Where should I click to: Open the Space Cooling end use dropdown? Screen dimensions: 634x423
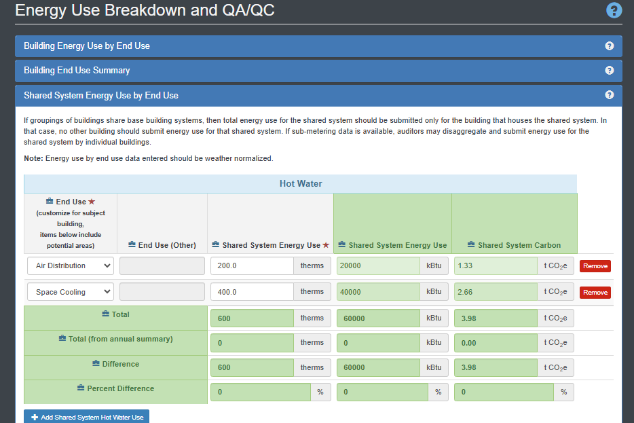coord(71,292)
